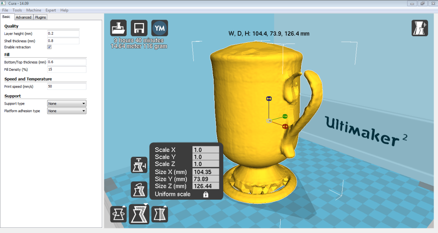The height and width of the screenshot is (233, 438).
Task: Click the green Y-axis scale handle
Action: coord(284,116)
